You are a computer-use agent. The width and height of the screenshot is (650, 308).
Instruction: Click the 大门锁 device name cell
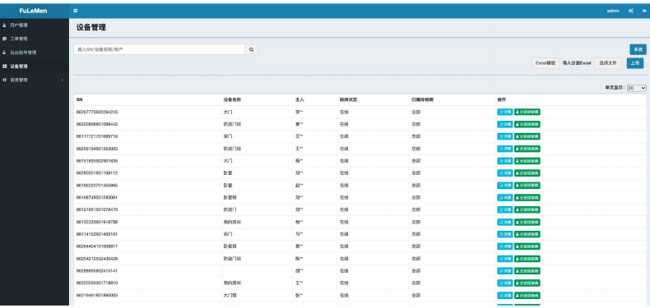pos(230,295)
